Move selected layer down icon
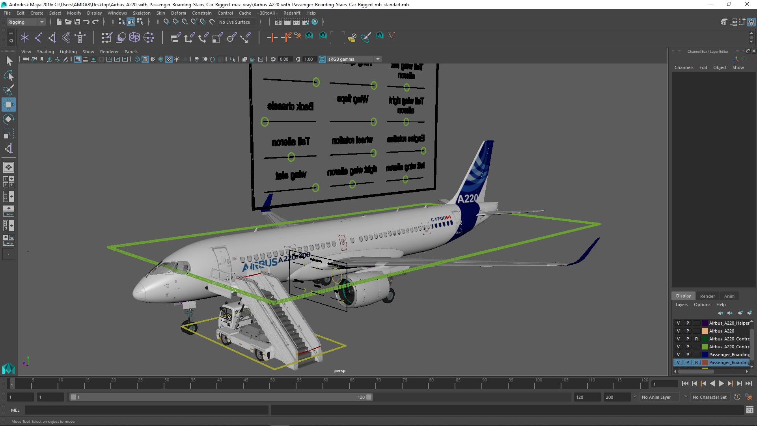This screenshot has height=426, width=757. pyautogui.click(x=730, y=313)
